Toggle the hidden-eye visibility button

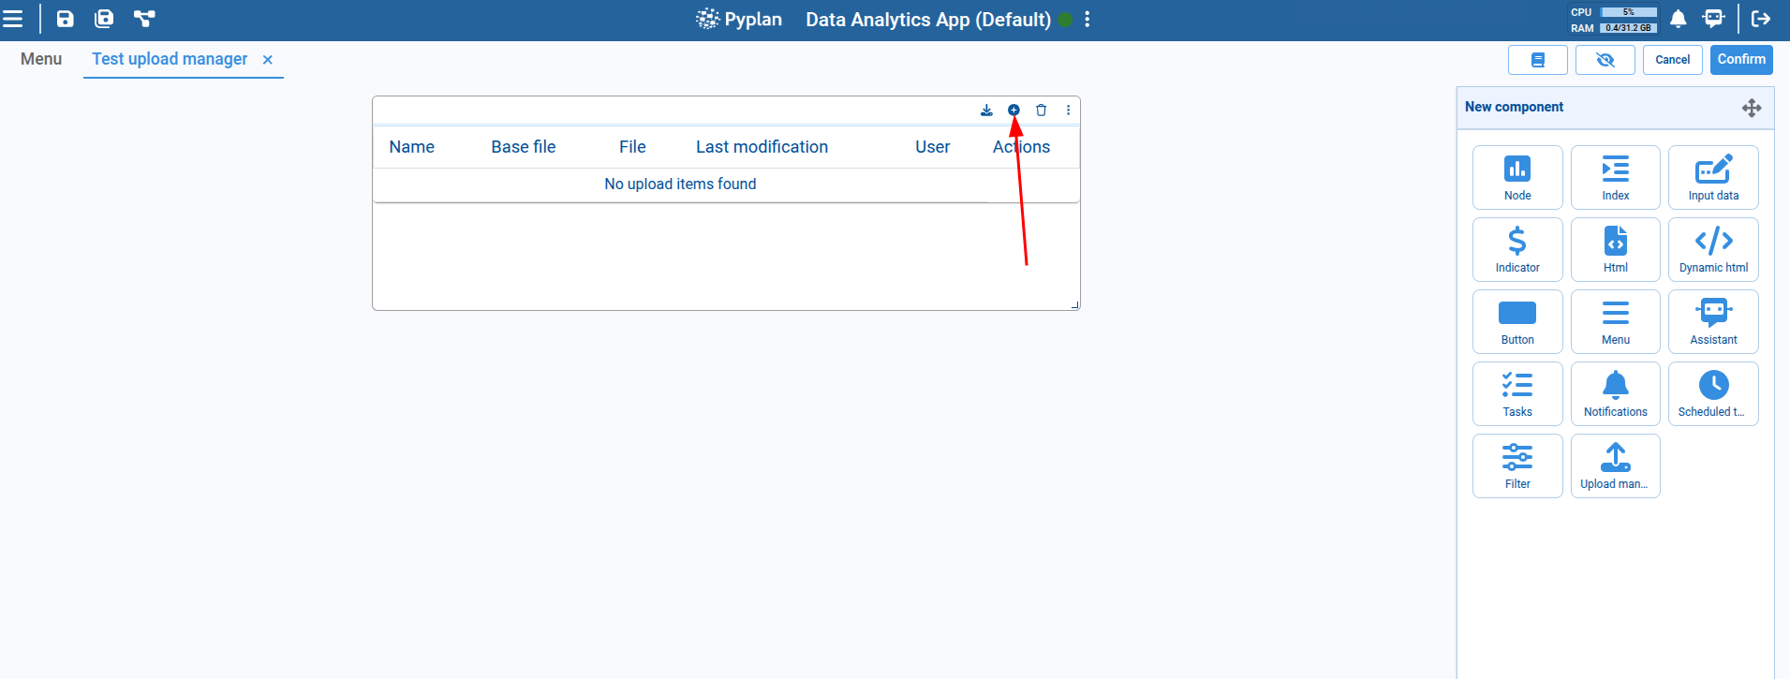[1605, 60]
